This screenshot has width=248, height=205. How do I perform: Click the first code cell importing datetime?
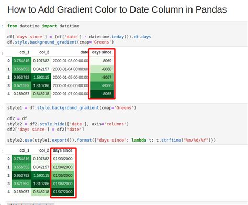[127, 34]
